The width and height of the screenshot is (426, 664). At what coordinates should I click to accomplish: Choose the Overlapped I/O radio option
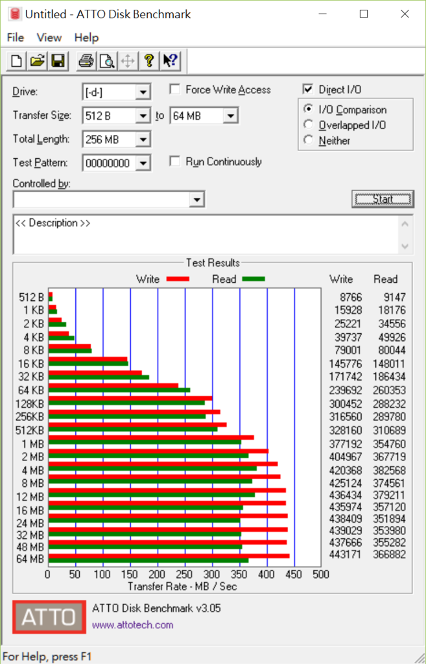[x=308, y=124]
